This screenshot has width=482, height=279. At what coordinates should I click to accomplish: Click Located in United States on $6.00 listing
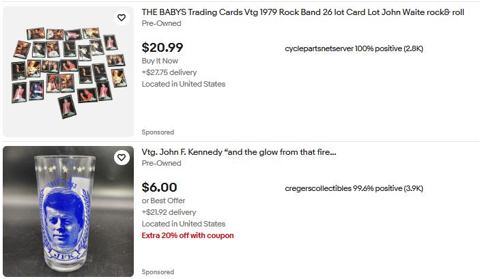coord(183,224)
